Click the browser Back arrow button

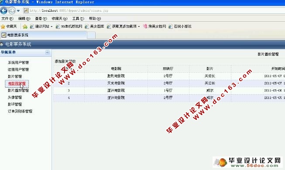point(3,11)
